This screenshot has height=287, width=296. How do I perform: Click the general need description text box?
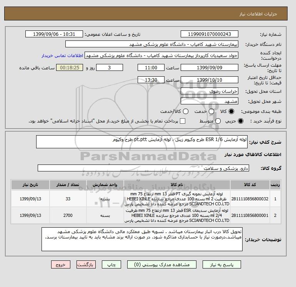[142, 142]
